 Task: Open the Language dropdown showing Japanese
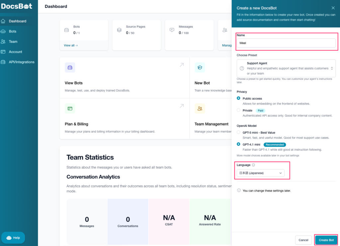click(x=260, y=173)
